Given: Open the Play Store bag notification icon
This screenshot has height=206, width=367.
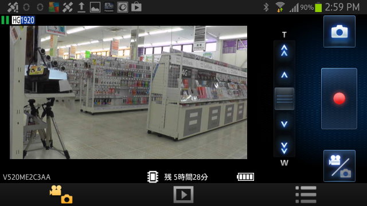Looking at the screenshot, I should tap(136, 7).
